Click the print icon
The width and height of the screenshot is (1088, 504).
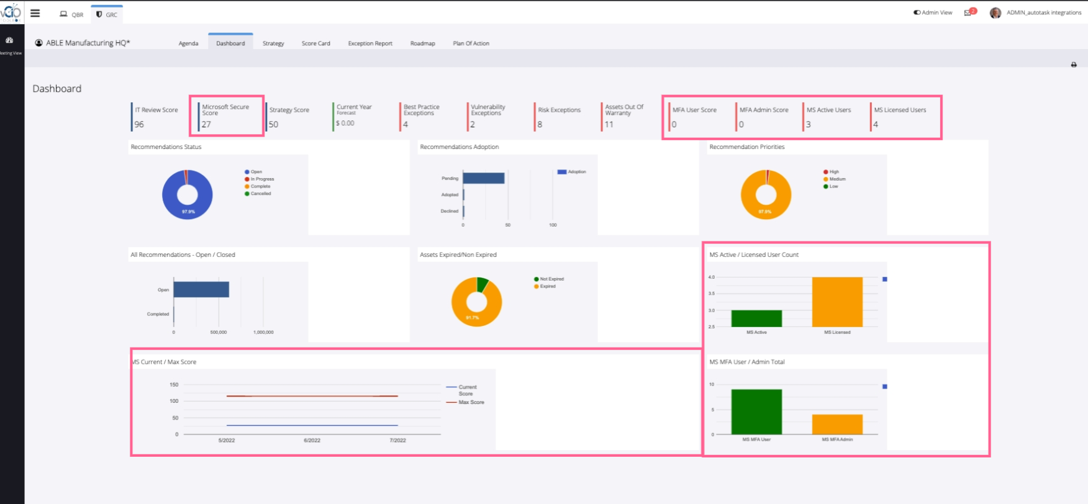[1074, 65]
